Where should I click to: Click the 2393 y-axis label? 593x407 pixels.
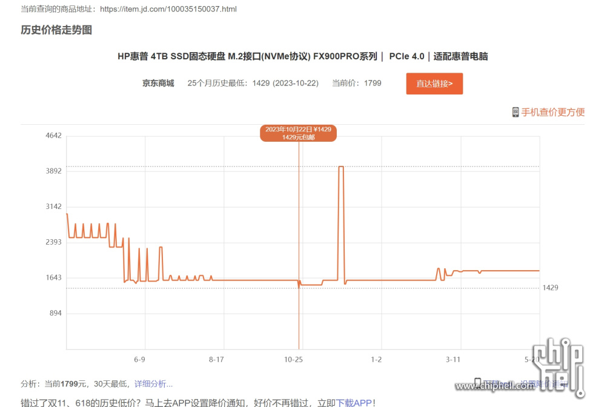point(53,242)
